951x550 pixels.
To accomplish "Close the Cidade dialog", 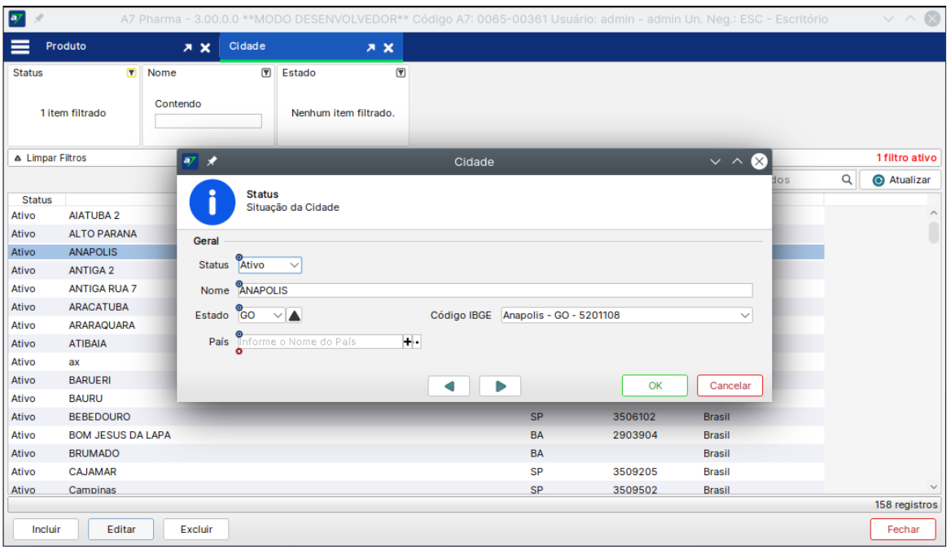I will click(x=759, y=162).
